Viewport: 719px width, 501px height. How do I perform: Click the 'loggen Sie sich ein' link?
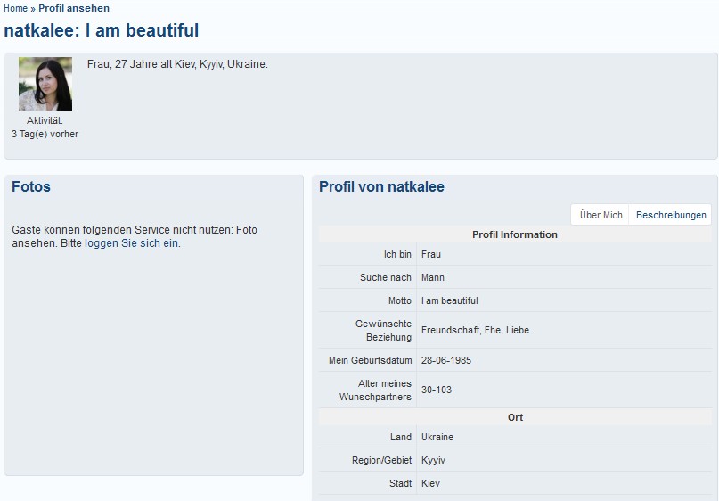point(132,243)
